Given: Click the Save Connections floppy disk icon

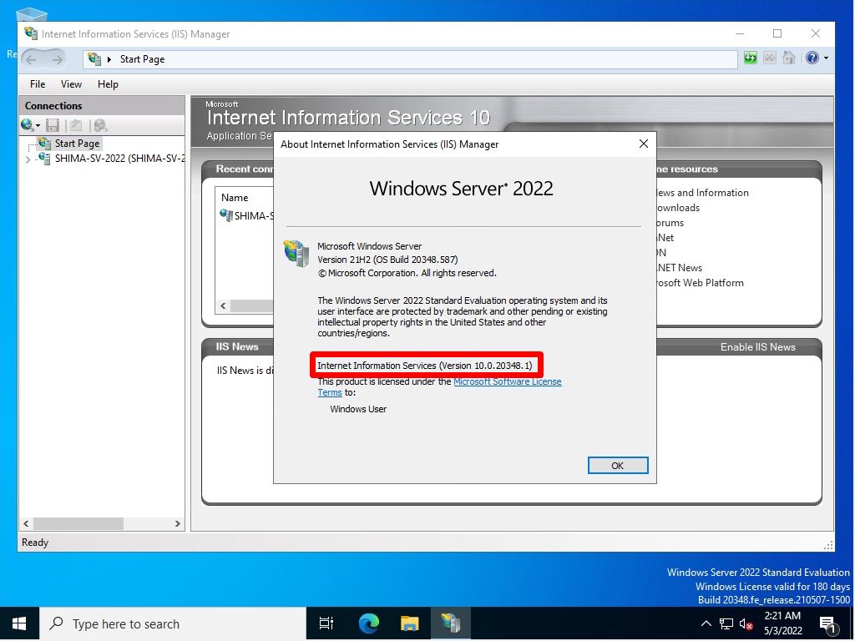Looking at the screenshot, I should click(x=52, y=125).
